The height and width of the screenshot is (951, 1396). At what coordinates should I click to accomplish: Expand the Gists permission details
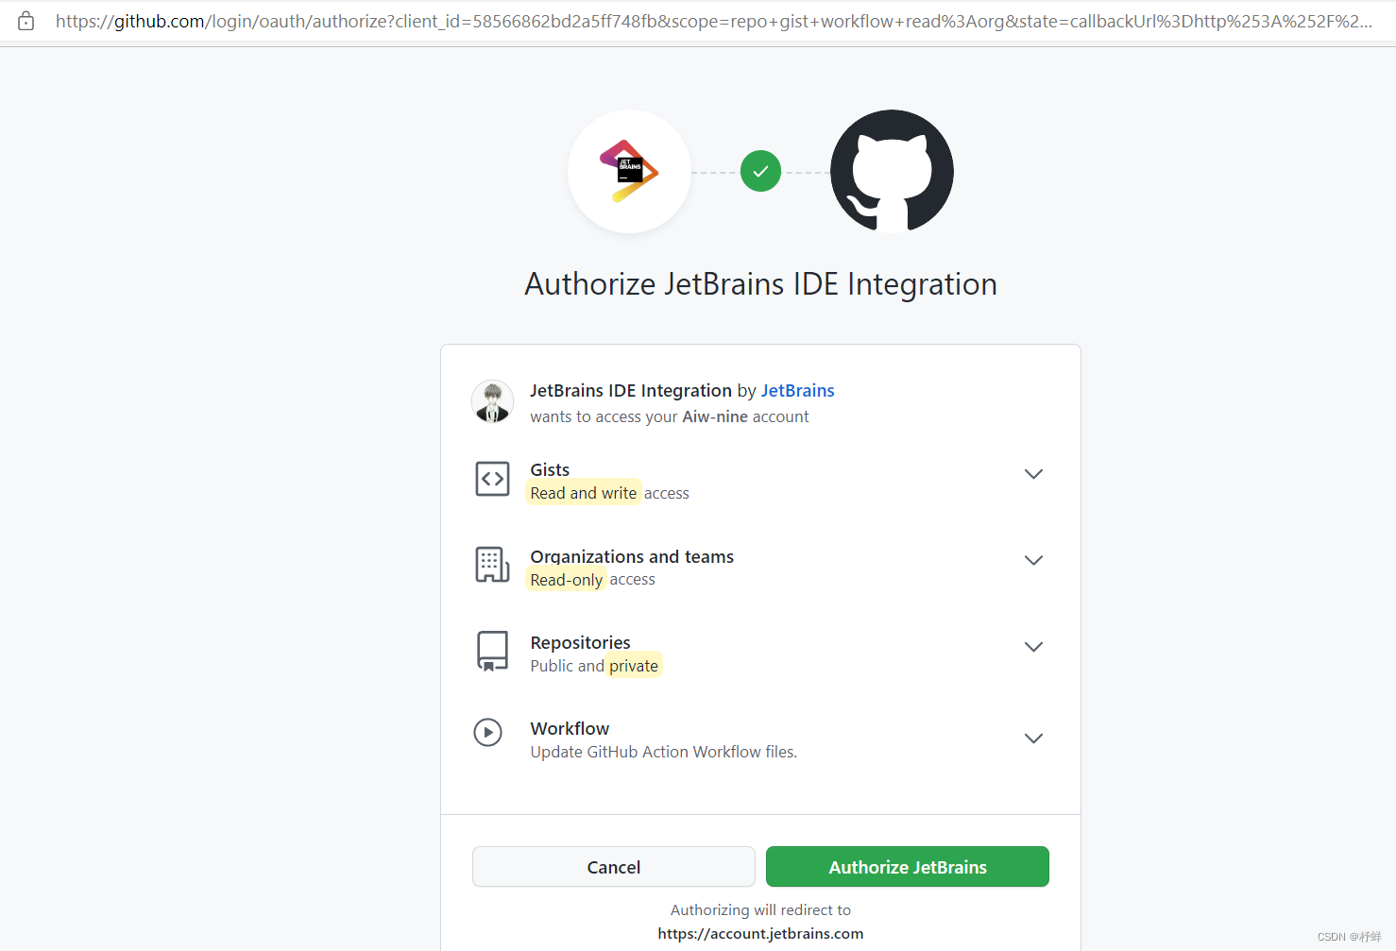1033,474
